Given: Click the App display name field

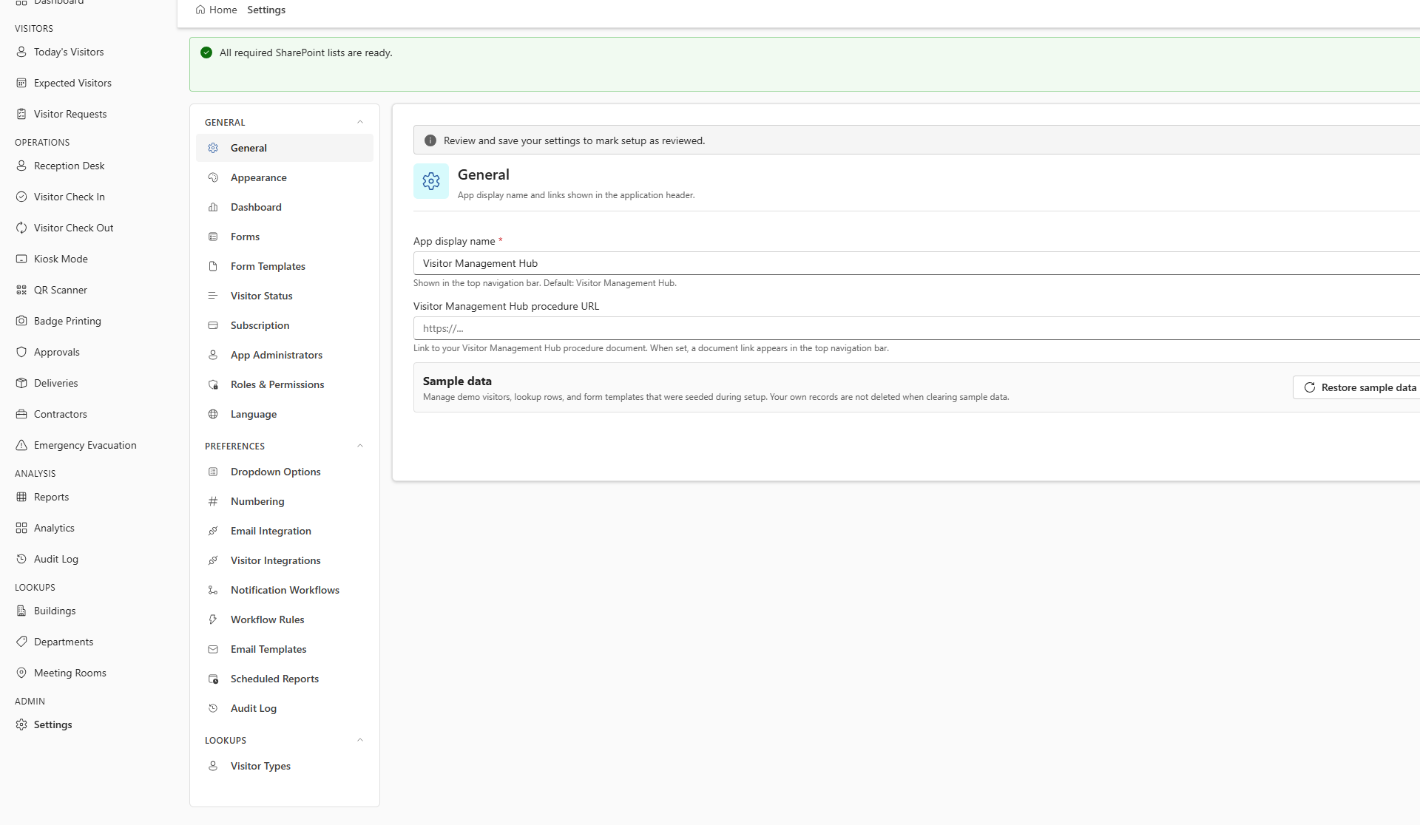Looking at the screenshot, I should tap(916, 263).
